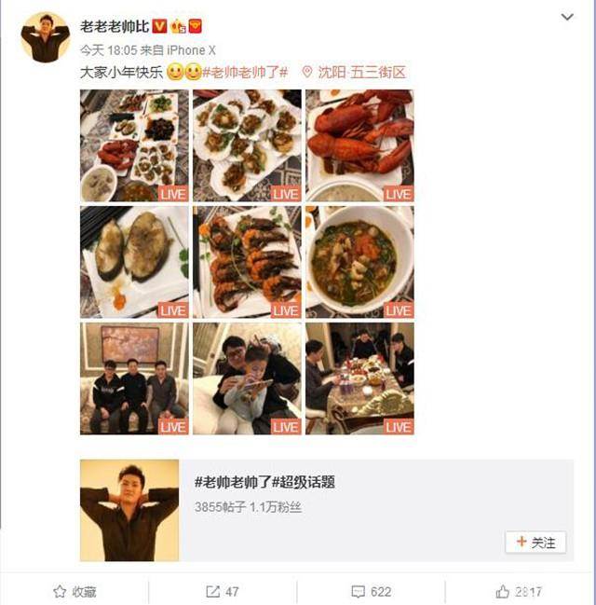Open the poster's profile avatar
The image size is (596, 605).
tap(45, 37)
